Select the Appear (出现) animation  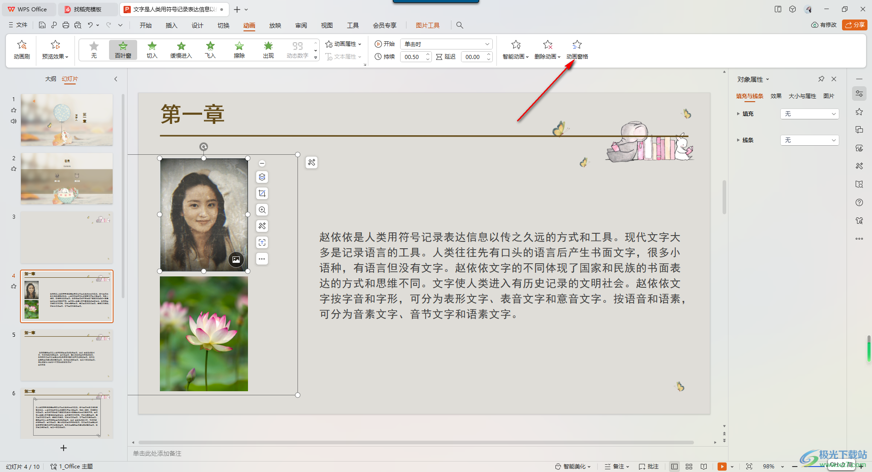[x=268, y=49]
